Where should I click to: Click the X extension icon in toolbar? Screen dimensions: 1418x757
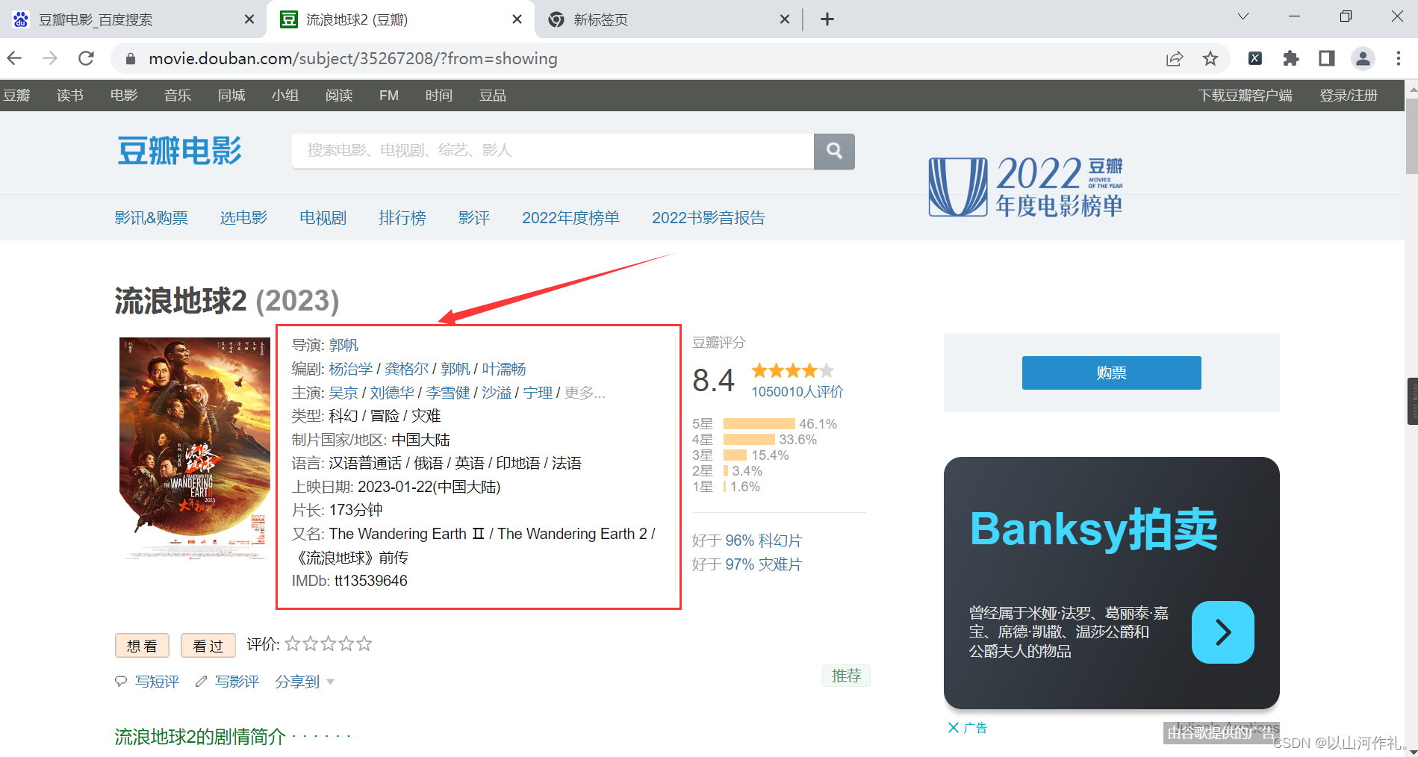tap(1255, 58)
